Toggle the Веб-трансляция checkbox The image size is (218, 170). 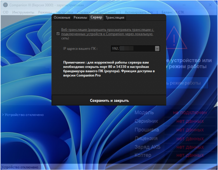tap(58, 34)
